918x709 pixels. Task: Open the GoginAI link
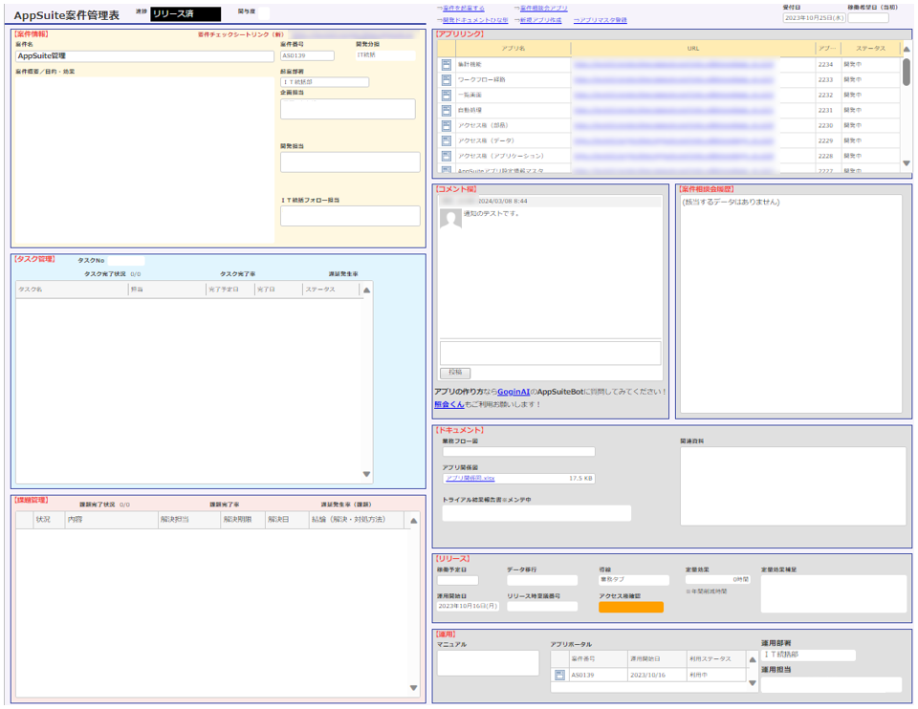point(515,392)
